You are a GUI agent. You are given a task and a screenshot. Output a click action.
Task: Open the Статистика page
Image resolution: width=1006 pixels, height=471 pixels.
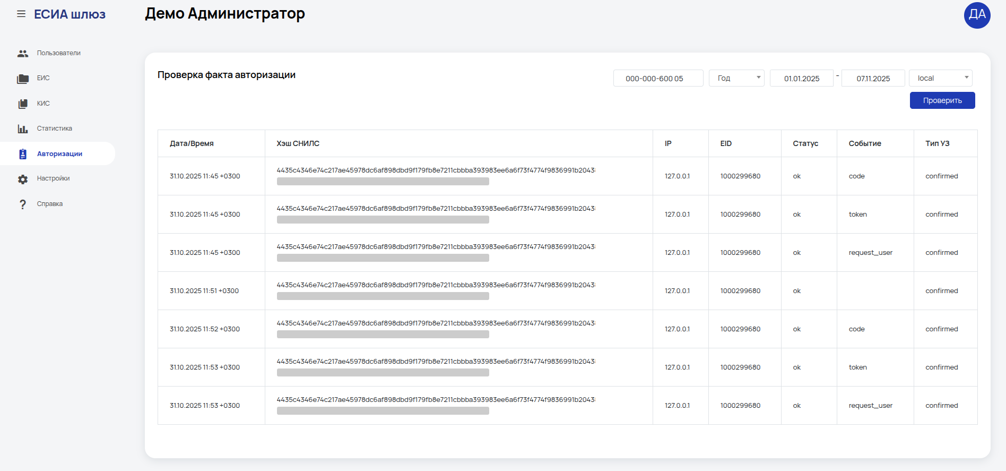(54, 129)
